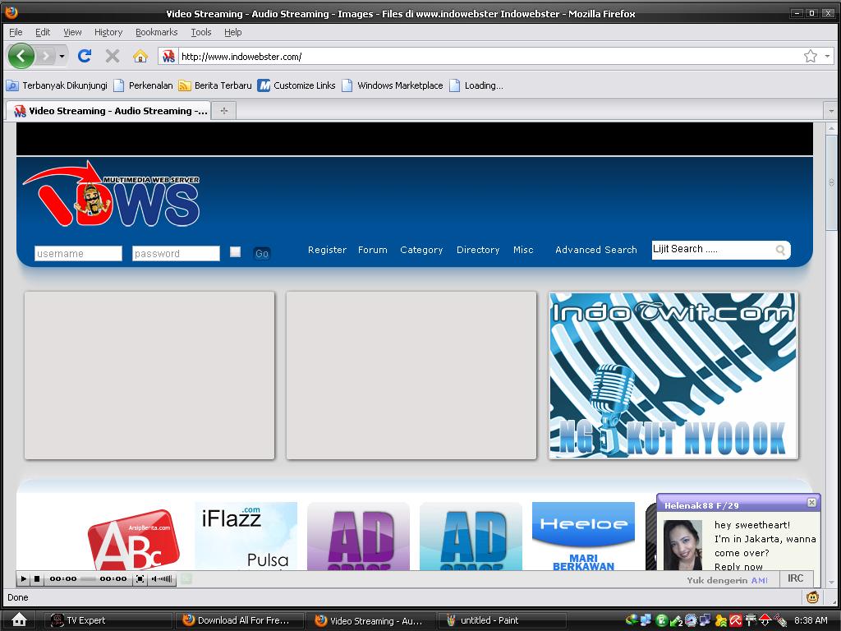Viewport: 841px width, 631px height.
Task: Adjust the player volume bars
Action: 163,579
